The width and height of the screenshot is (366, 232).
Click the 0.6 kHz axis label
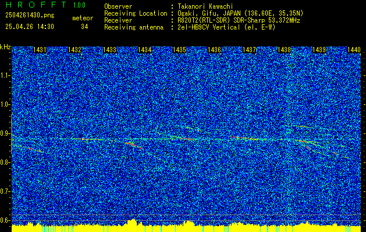4,220
